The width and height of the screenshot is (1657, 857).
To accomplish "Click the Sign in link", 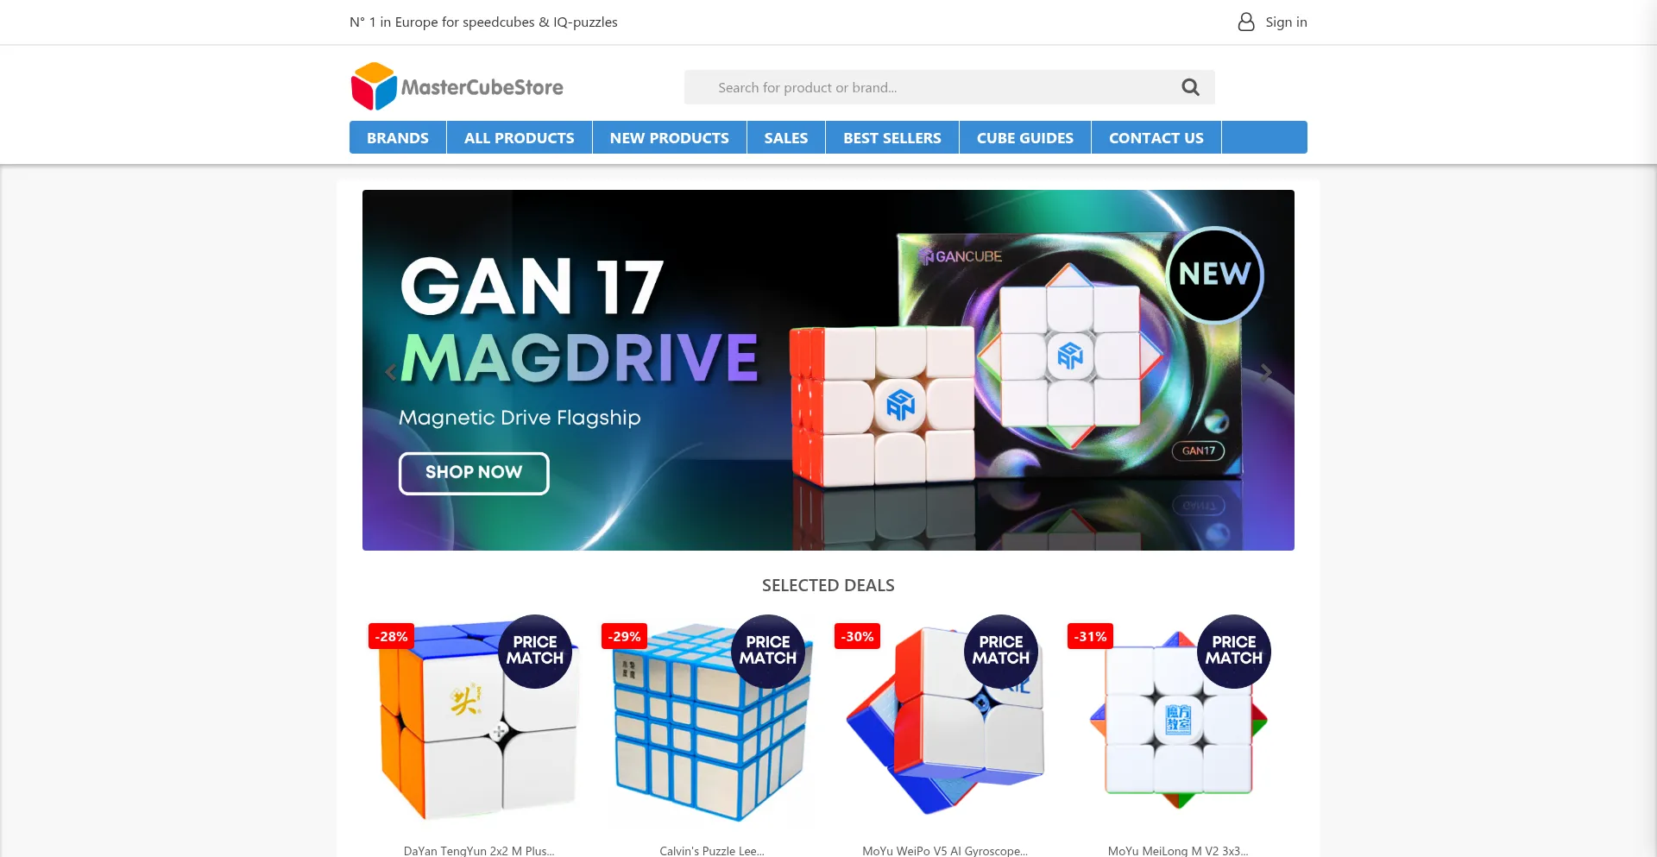I will pyautogui.click(x=1286, y=22).
